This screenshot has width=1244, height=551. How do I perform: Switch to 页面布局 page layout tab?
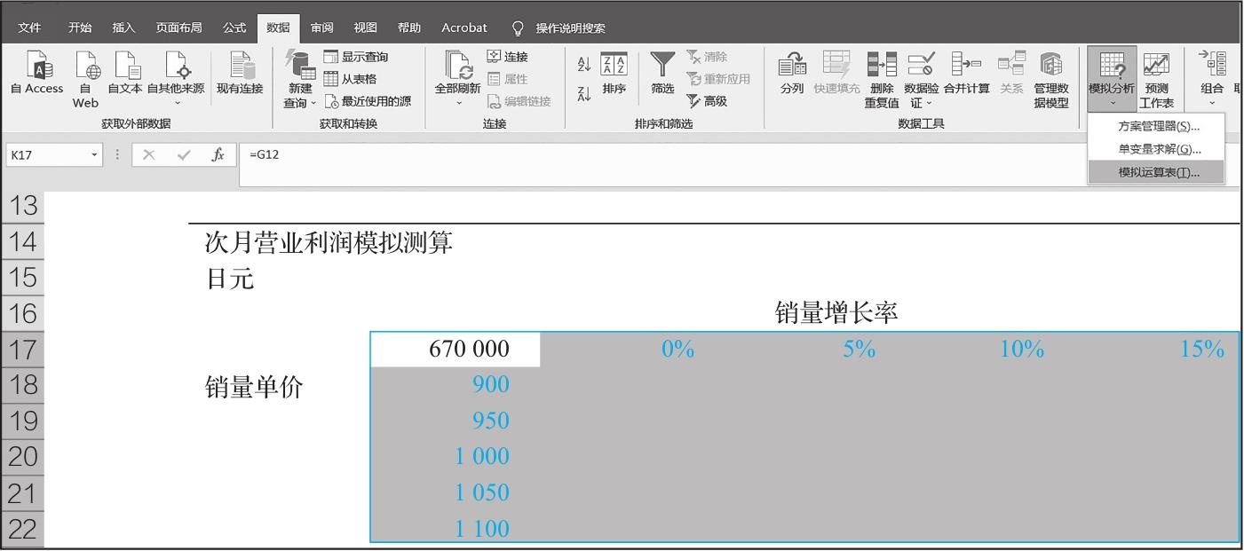(178, 28)
